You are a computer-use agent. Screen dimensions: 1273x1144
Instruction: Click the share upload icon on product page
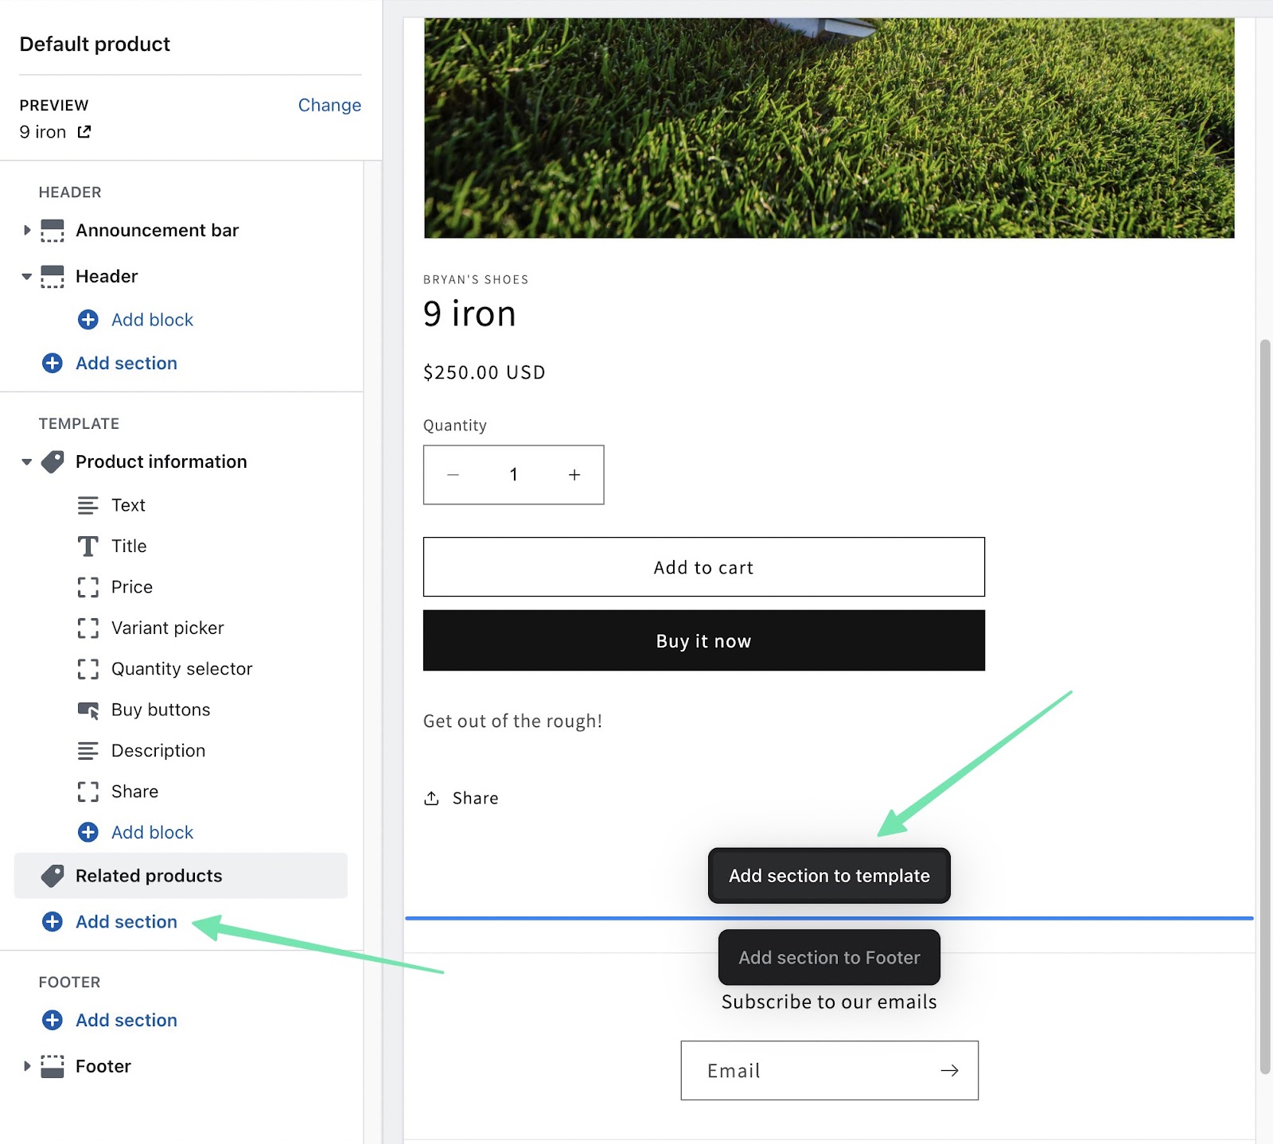(x=431, y=798)
